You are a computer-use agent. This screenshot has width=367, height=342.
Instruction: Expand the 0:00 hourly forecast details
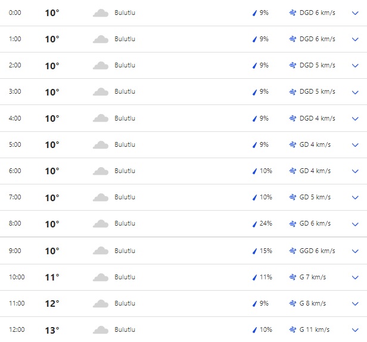coord(356,13)
